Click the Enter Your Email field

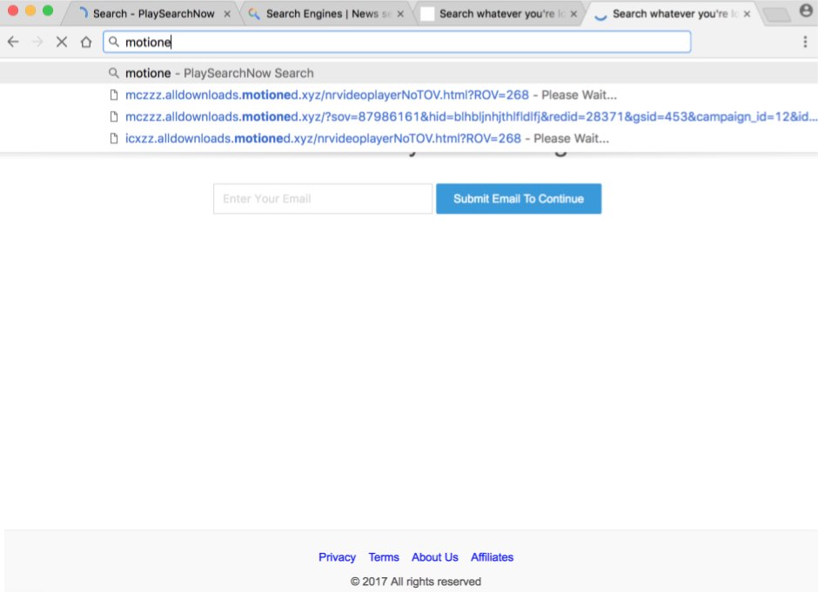[322, 198]
